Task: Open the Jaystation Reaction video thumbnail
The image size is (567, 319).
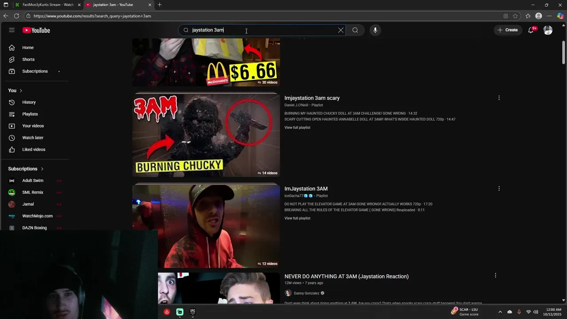Action: click(x=219, y=288)
